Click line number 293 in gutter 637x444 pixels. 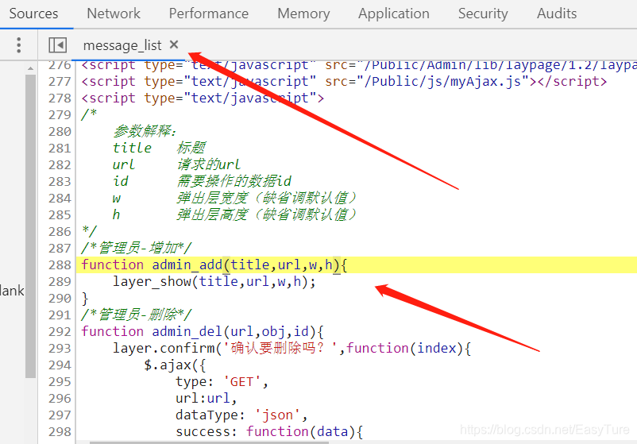tap(60, 348)
